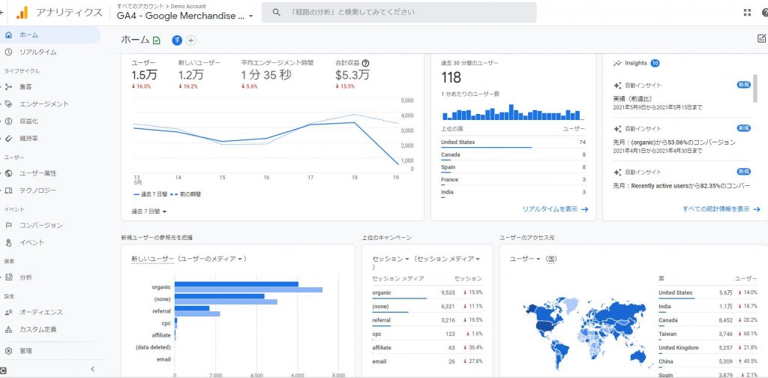The height and width of the screenshot is (378, 768).
Task: Click the home icon in sidebar
Action: pyautogui.click(x=8, y=34)
